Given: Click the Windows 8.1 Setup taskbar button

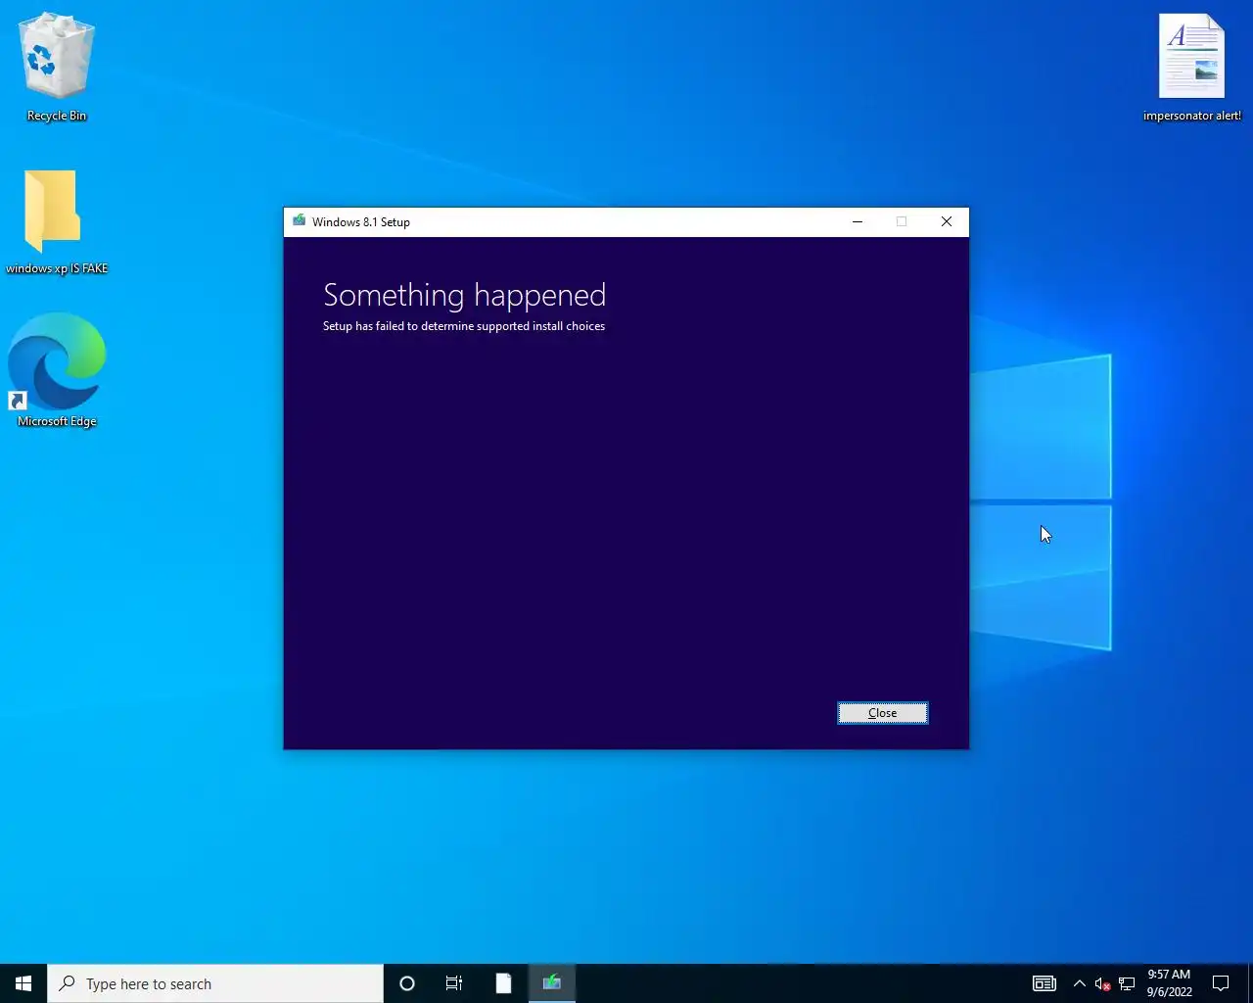Looking at the screenshot, I should [552, 983].
